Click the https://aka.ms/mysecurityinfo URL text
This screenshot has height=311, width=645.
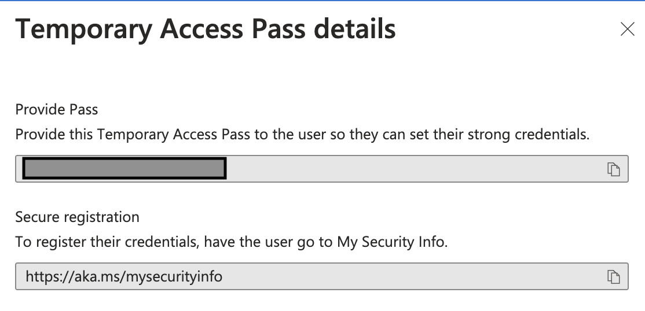[x=124, y=277]
